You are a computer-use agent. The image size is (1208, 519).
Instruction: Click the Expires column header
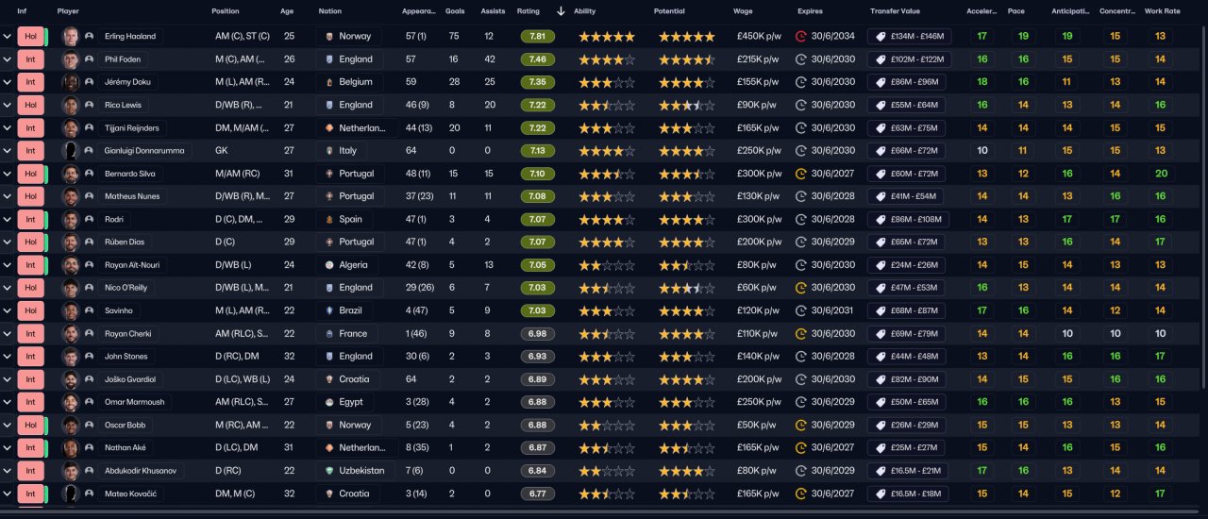coord(810,11)
